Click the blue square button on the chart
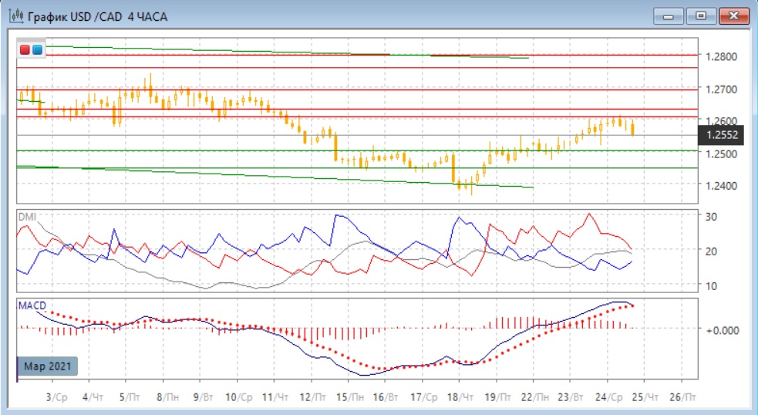The height and width of the screenshot is (415, 758). 37,50
